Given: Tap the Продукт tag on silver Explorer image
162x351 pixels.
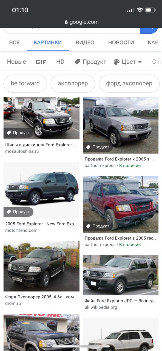Looking at the screenshot, I should click(98, 147).
